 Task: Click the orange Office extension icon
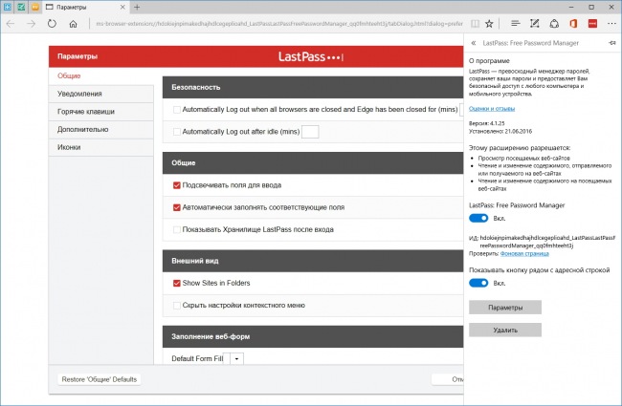click(573, 24)
